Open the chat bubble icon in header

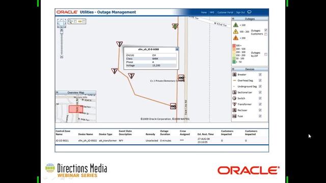(249, 12)
